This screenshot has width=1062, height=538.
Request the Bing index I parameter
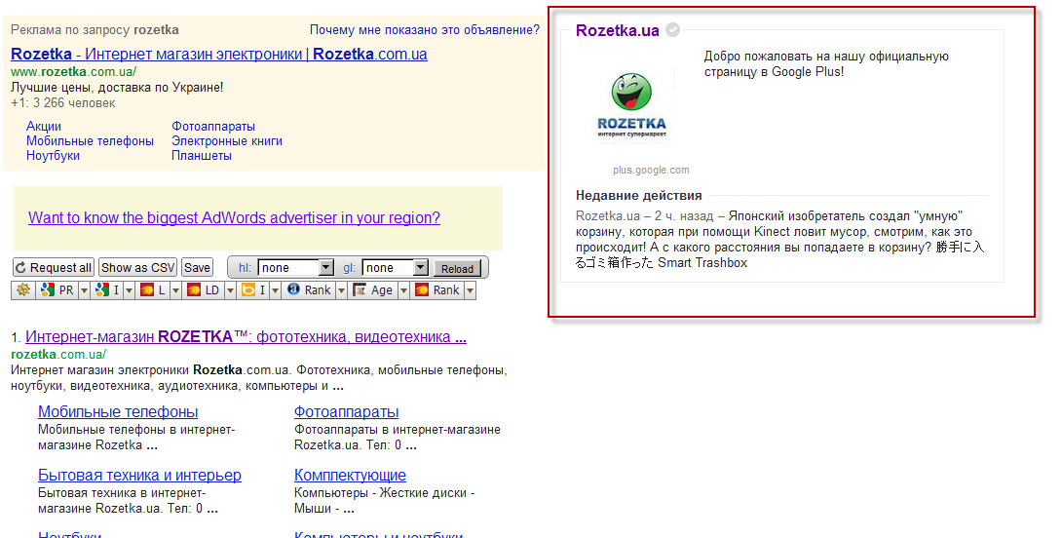point(253,290)
